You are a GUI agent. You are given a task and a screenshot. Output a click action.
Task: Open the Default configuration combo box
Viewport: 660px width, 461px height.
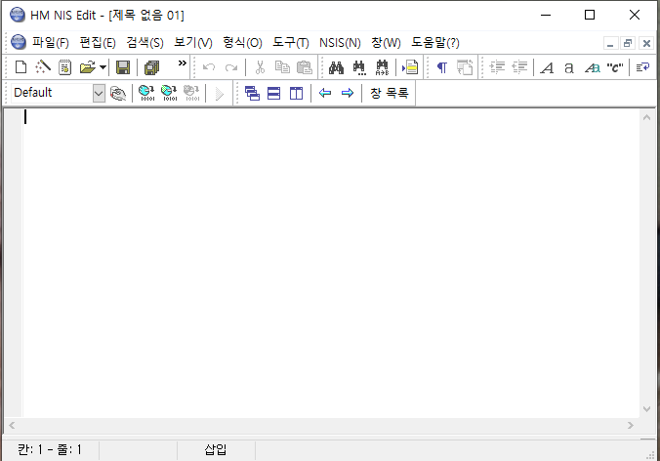[x=58, y=93]
